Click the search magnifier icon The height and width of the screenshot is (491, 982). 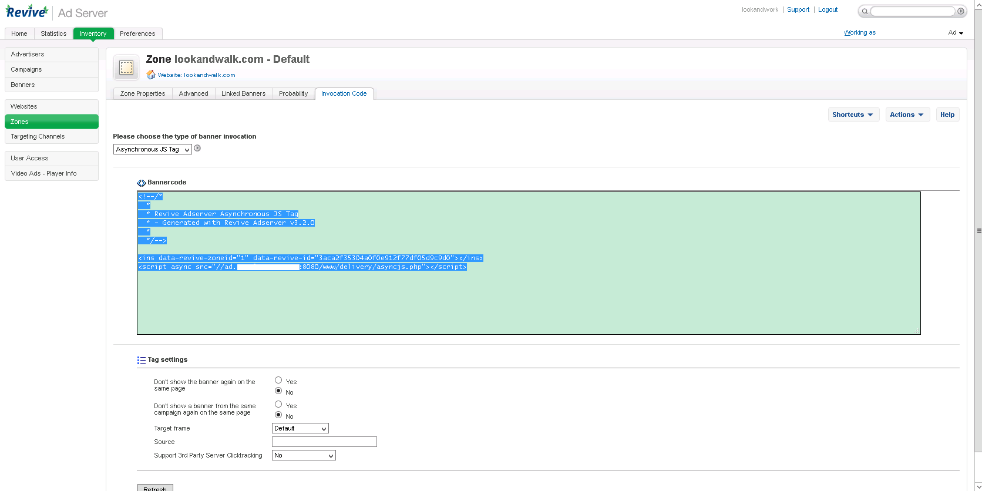tap(865, 11)
